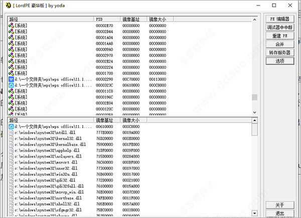Click the system icon of process PID 000011C8

[x=11, y=91]
